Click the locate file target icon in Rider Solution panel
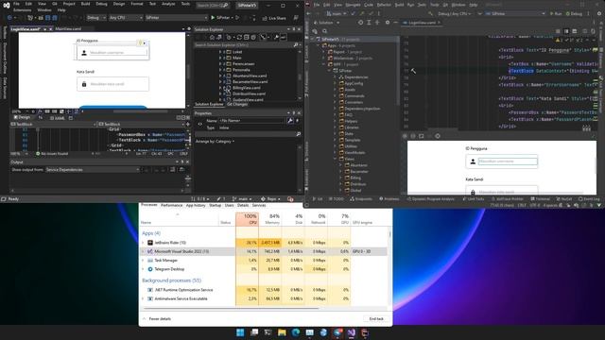The width and height of the screenshot is (605, 340). click(360, 23)
